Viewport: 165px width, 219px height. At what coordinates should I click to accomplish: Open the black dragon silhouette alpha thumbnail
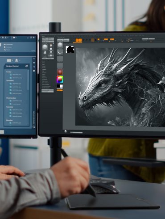point(70,50)
